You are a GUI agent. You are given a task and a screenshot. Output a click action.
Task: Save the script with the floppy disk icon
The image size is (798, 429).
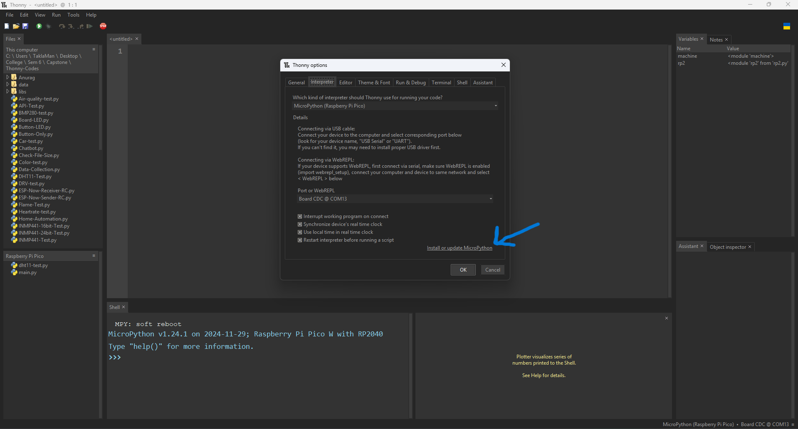coord(25,26)
